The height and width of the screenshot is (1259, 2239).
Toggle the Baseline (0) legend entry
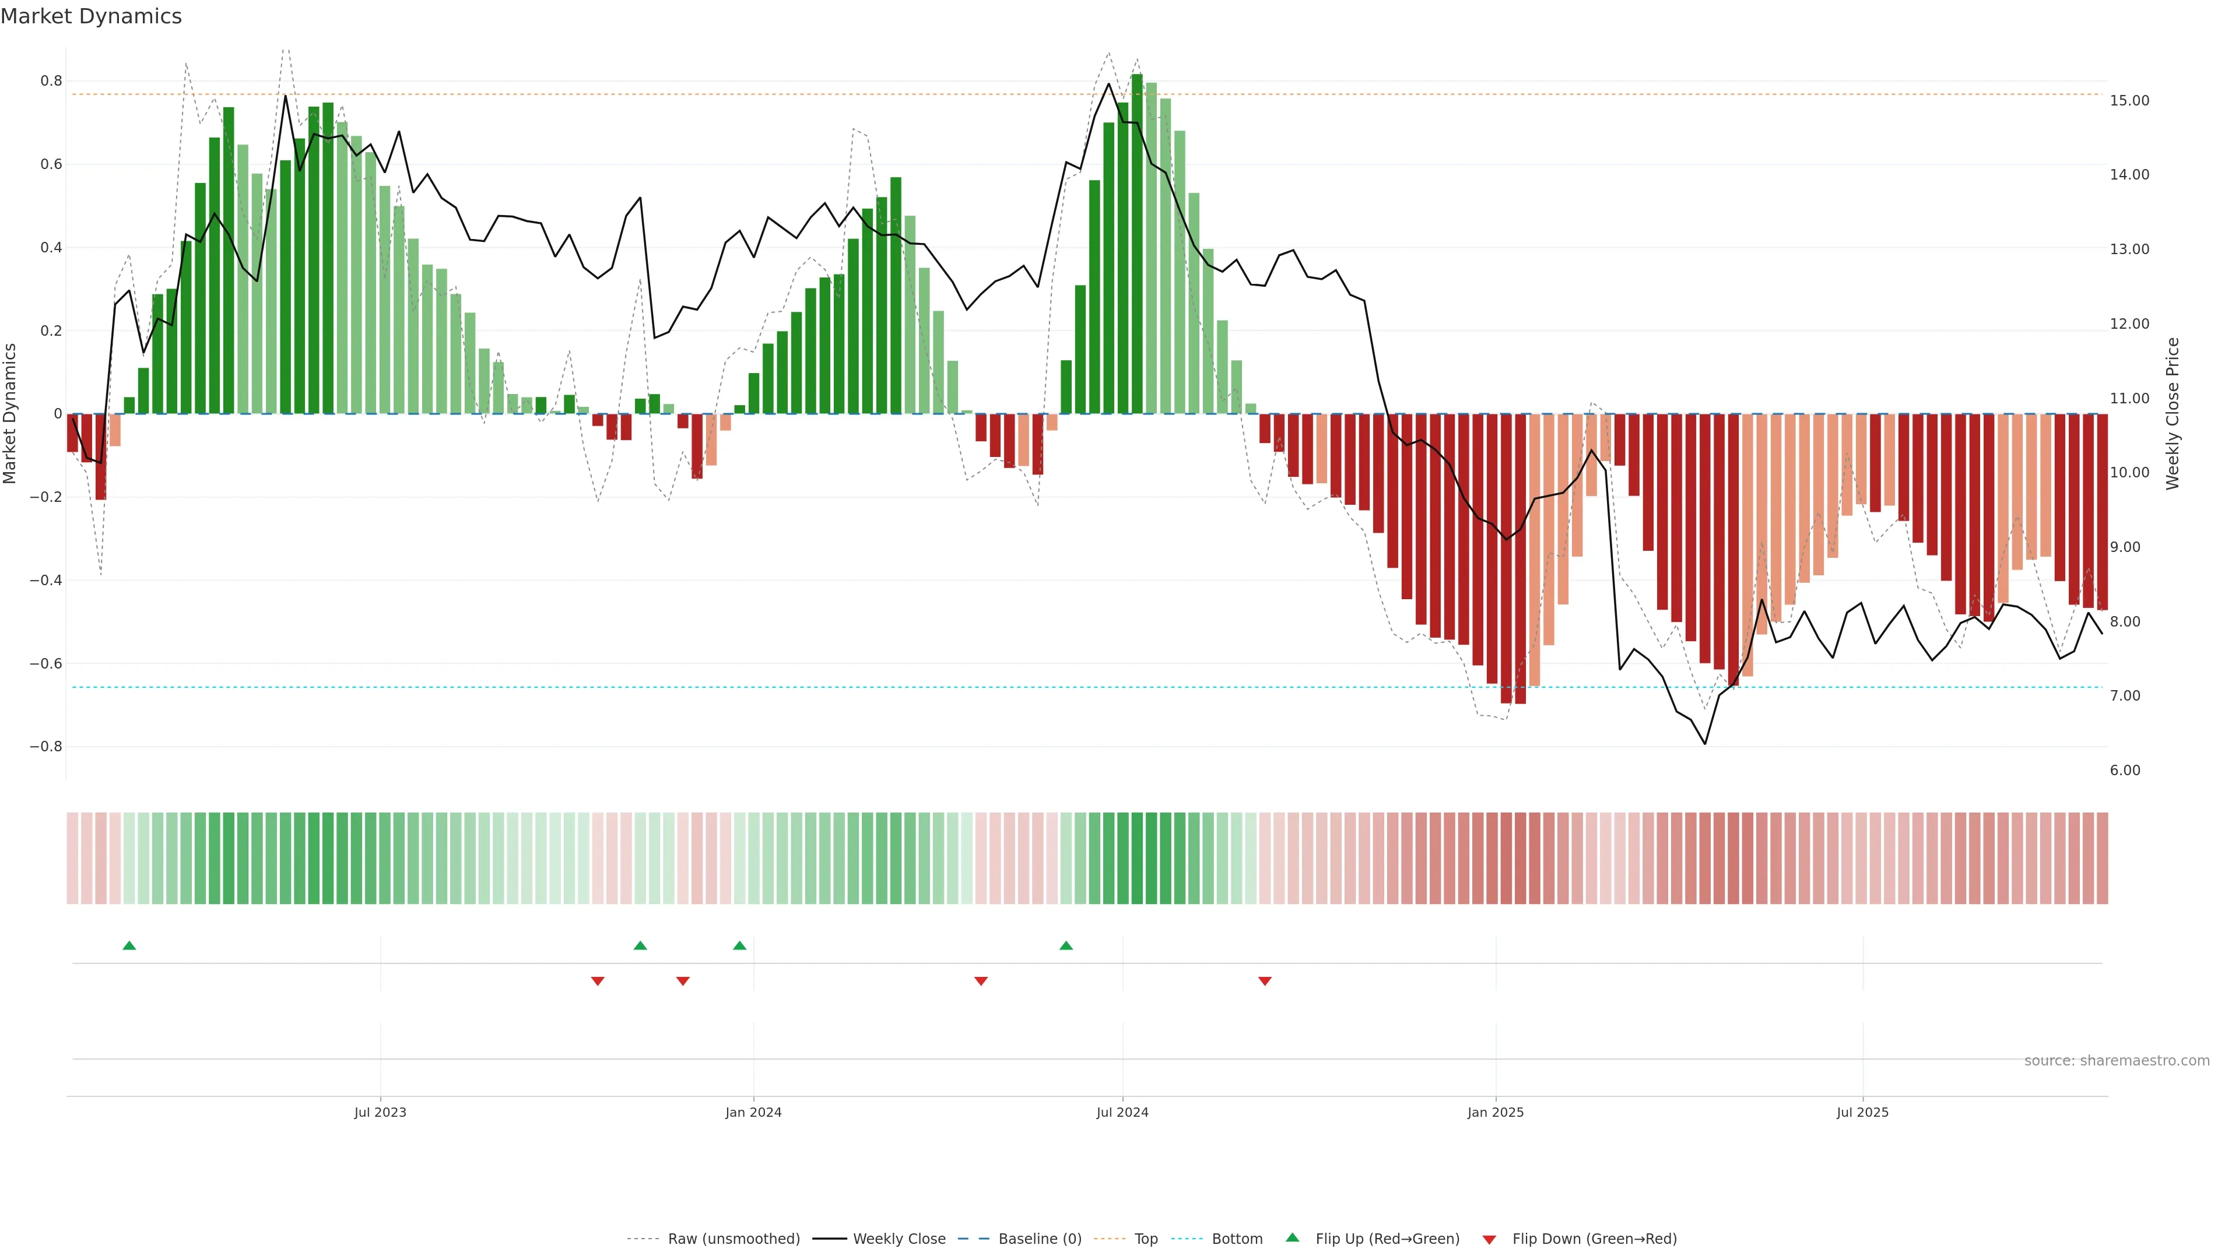pyautogui.click(x=1040, y=1239)
